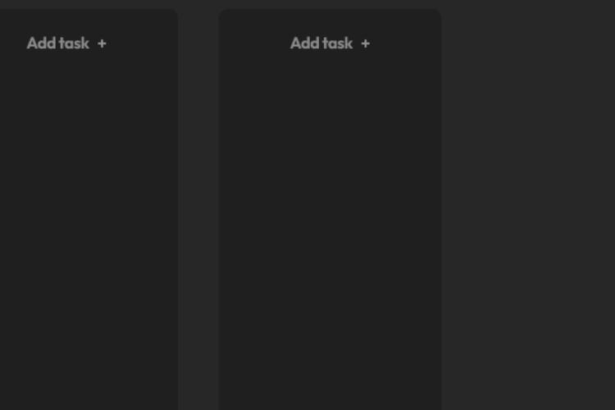
Task: Focus the left kanban column panel
Action: (89, 209)
